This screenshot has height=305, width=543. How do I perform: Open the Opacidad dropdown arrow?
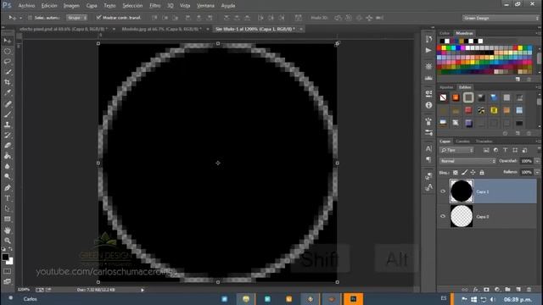coord(537,161)
